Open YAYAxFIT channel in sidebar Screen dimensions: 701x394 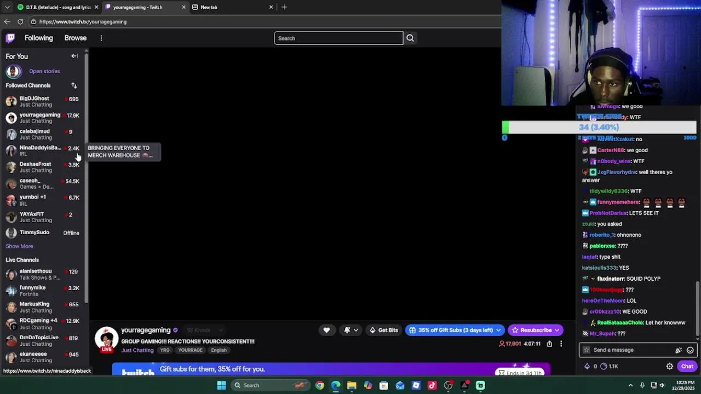43,217
